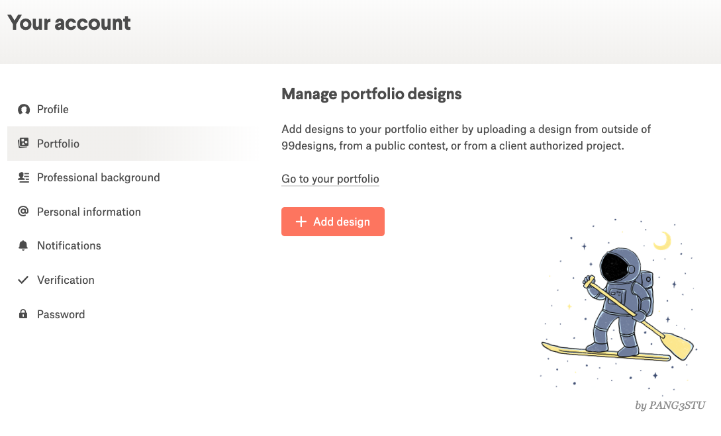This screenshot has width=721, height=436.
Task: Click the Verification checkmark icon
Action: [24, 280]
